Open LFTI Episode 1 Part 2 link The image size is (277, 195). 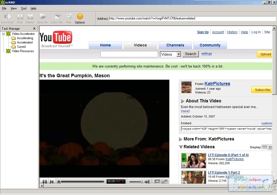point(224,172)
